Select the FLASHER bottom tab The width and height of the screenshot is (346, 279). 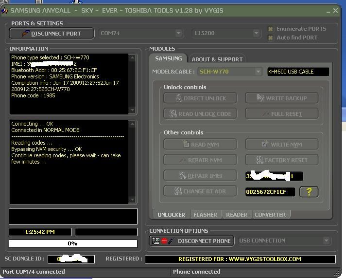click(x=206, y=215)
